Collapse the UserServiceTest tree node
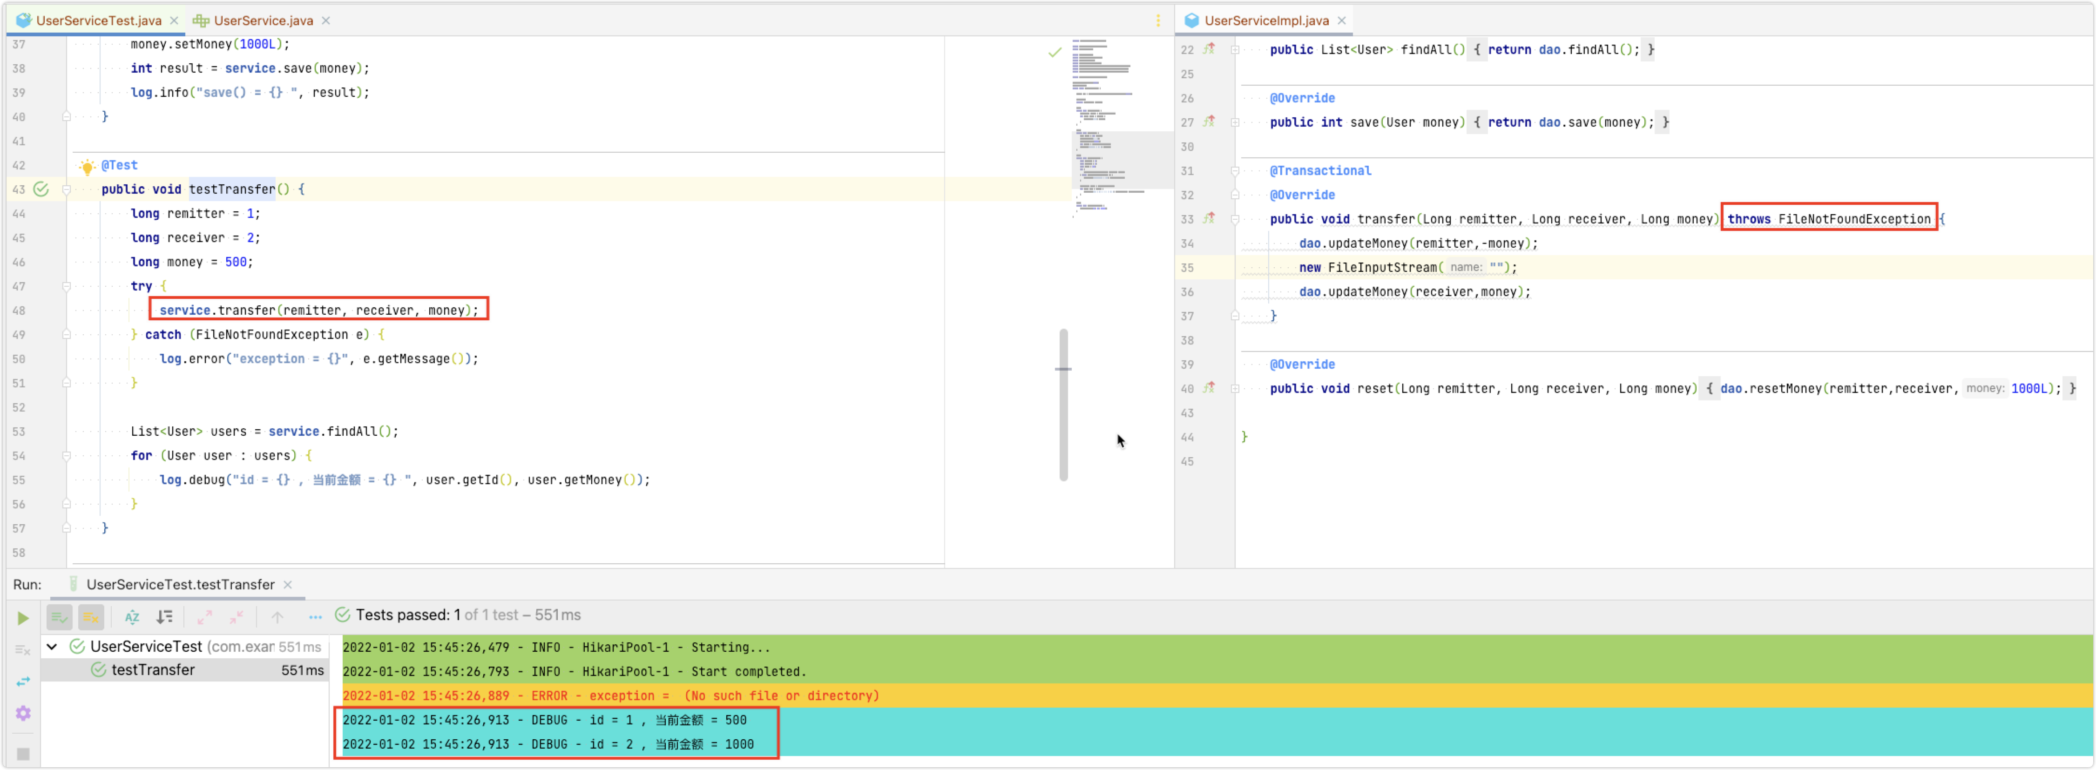2096x770 pixels. click(52, 647)
